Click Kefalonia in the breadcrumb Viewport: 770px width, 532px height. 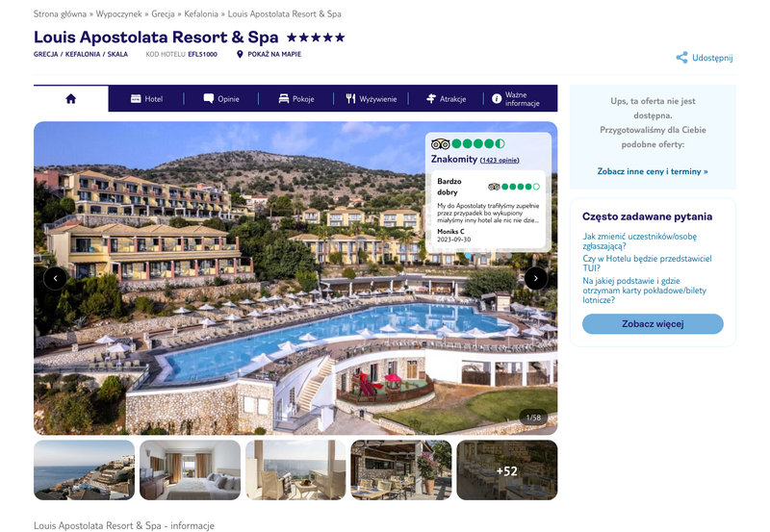coord(201,13)
